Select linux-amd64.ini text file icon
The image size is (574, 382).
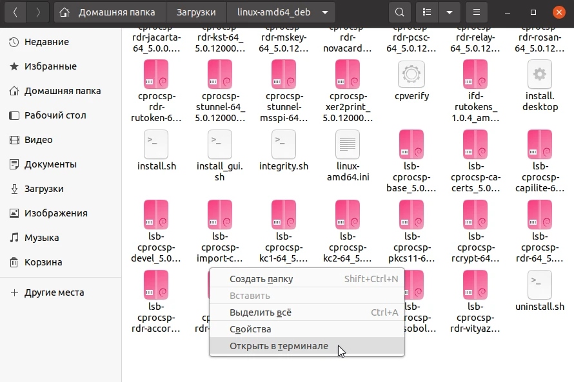pos(348,144)
